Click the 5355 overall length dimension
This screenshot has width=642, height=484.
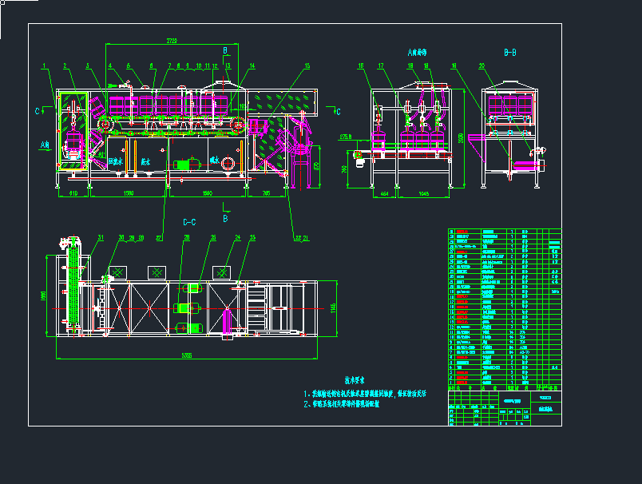coord(186,355)
